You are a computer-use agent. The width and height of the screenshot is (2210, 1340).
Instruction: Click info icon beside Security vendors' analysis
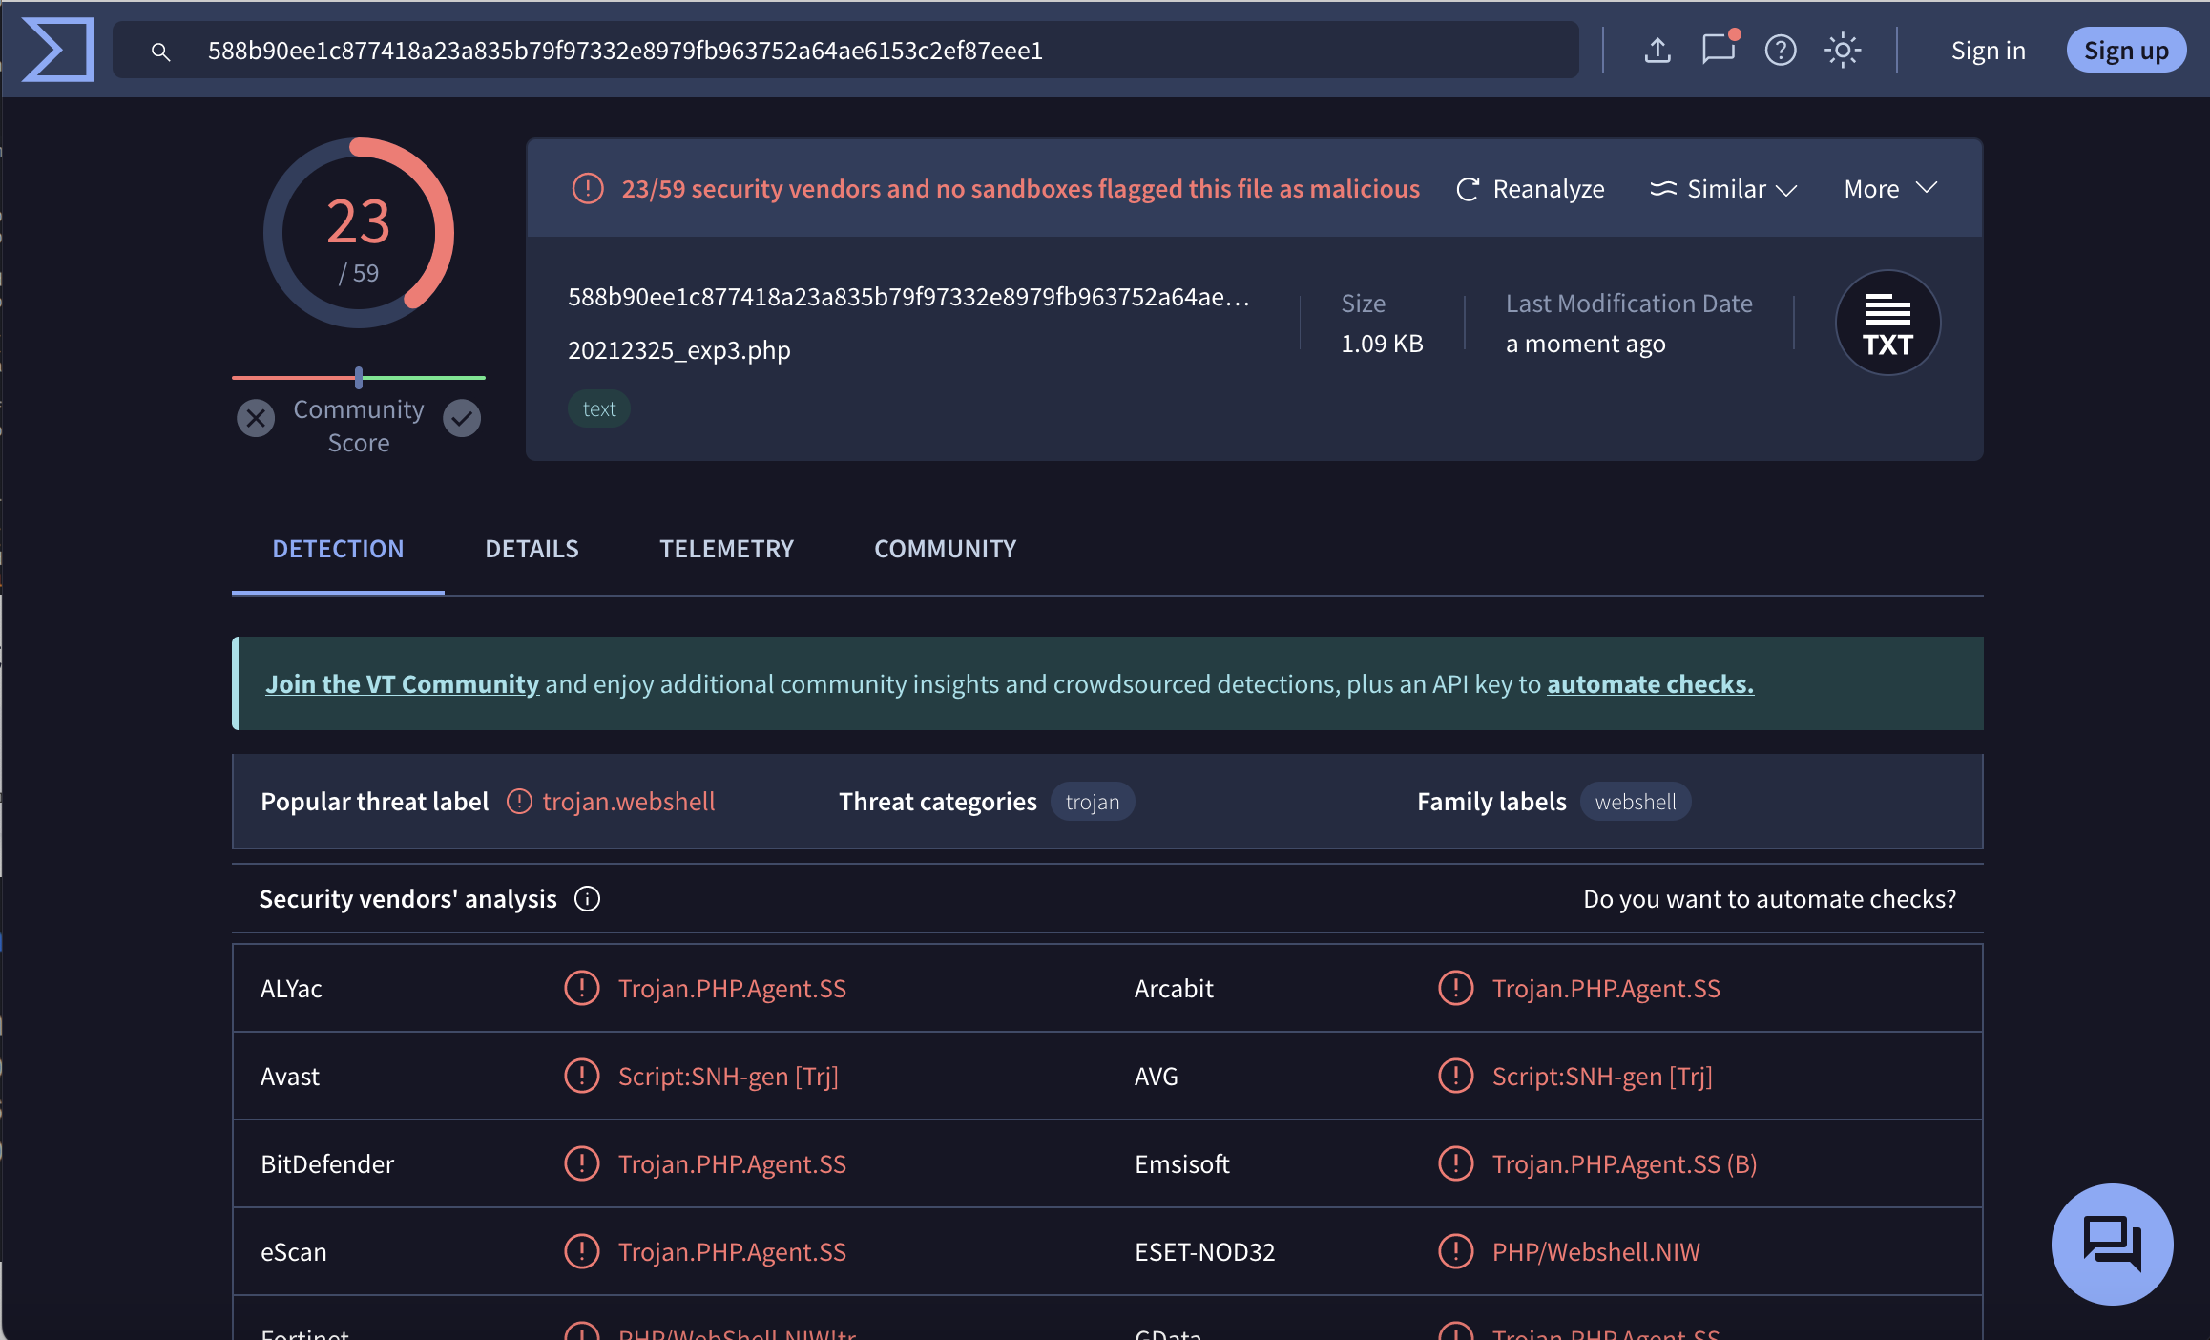(x=587, y=899)
